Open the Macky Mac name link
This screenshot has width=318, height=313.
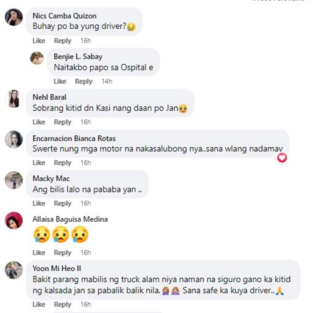(51, 178)
